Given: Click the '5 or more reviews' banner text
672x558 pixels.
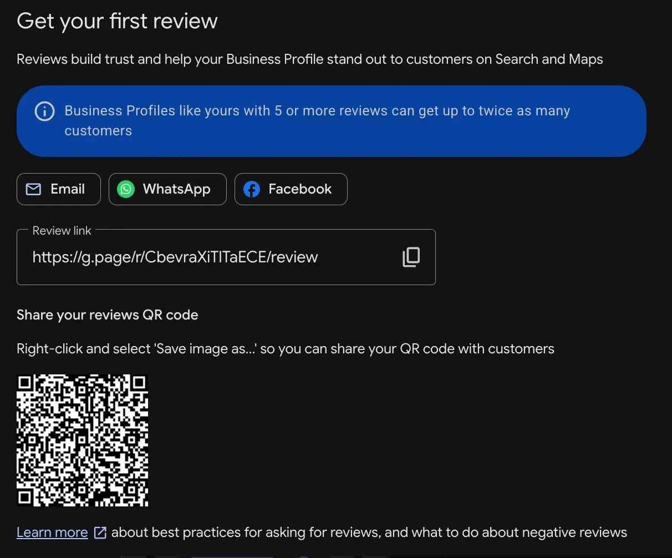Looking at the screenshot, I should (317, 121).
